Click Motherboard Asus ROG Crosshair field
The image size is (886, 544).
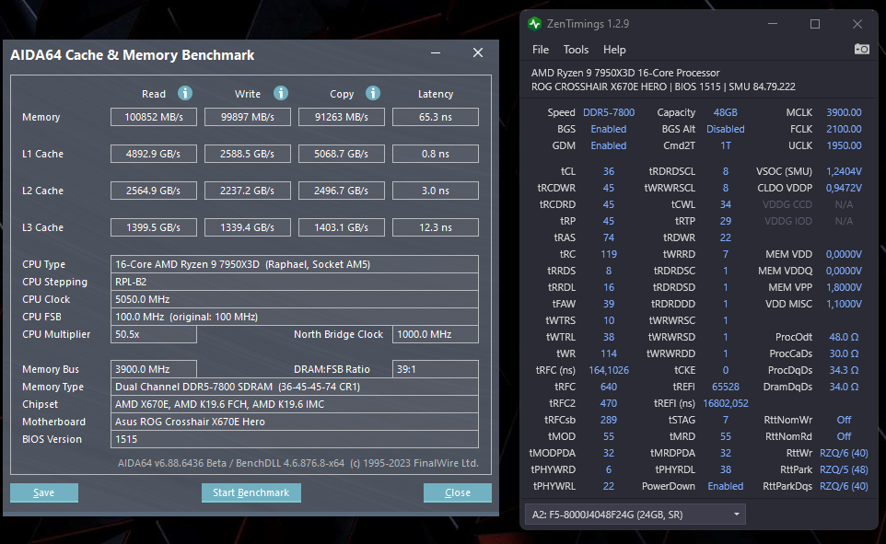pos(295,422)
